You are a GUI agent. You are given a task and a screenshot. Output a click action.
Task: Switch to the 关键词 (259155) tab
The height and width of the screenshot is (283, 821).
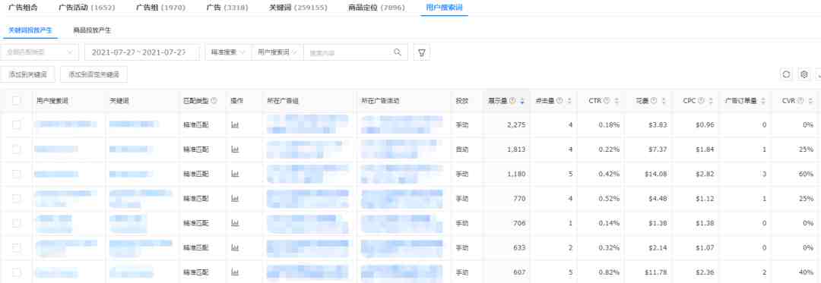pyautogui.click(x=298, y=8)
